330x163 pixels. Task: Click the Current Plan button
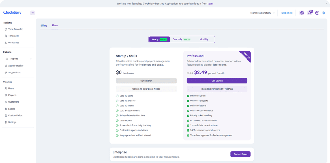[146, 81]
